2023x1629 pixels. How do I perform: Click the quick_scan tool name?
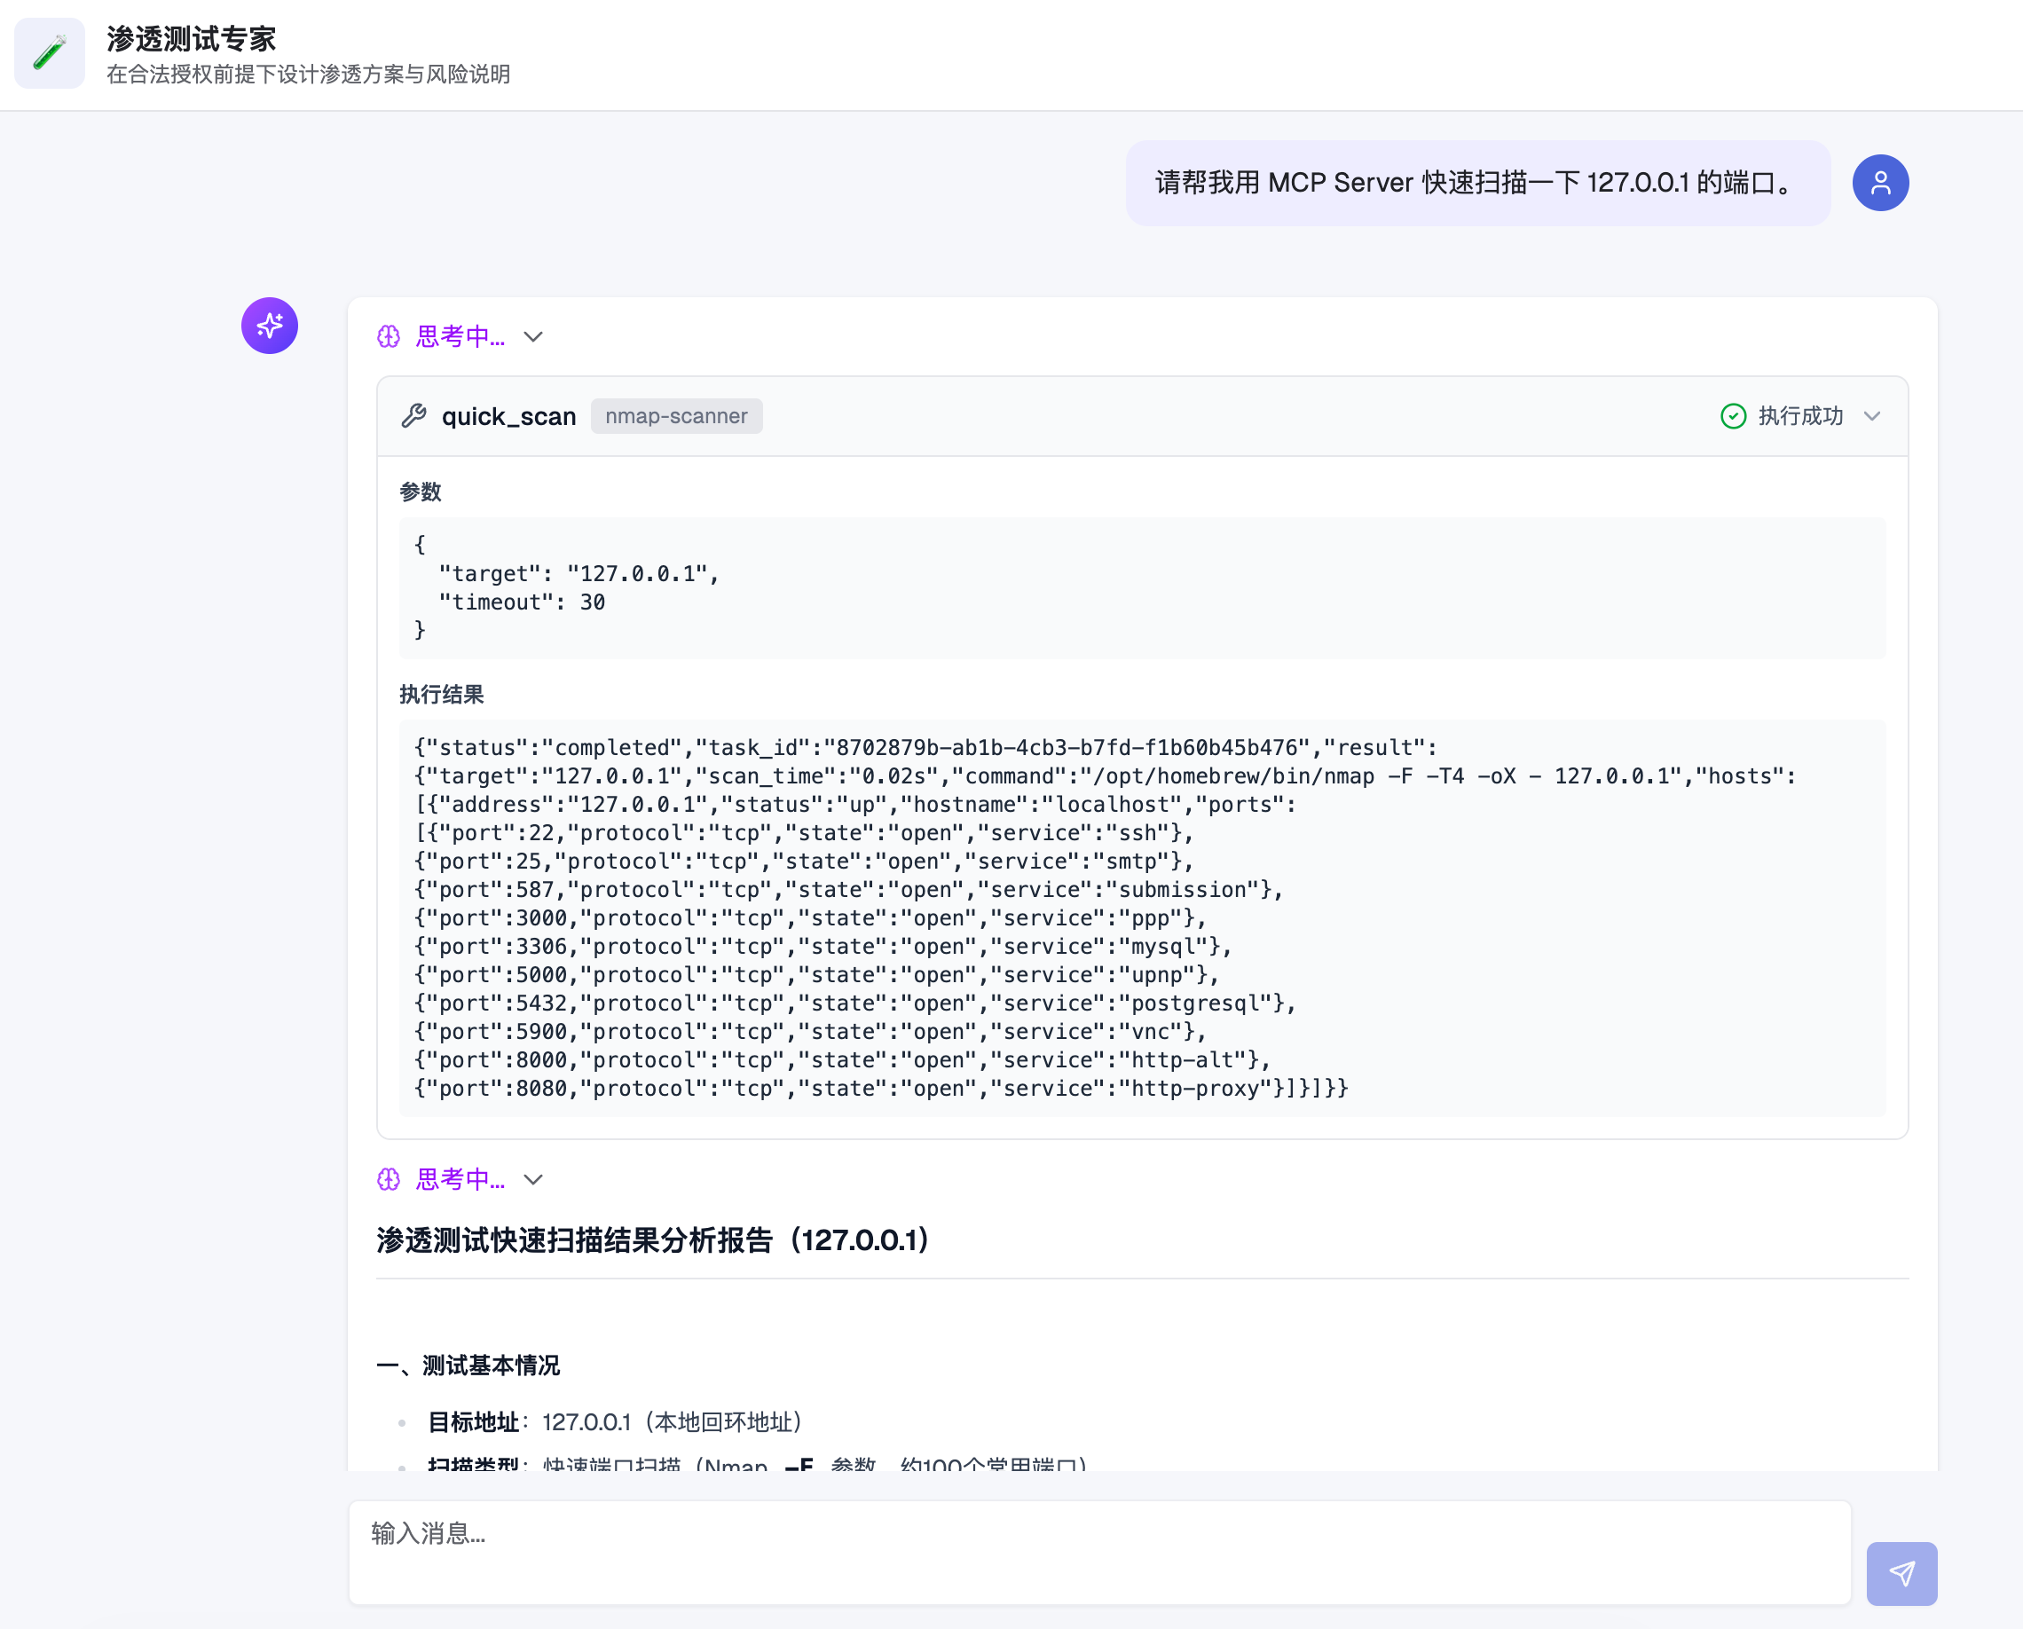[508, 416]
